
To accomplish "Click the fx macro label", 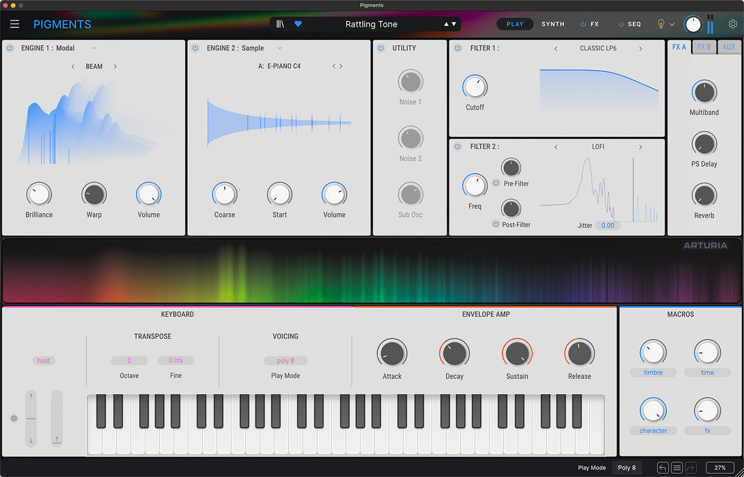I will coord(707,431).
